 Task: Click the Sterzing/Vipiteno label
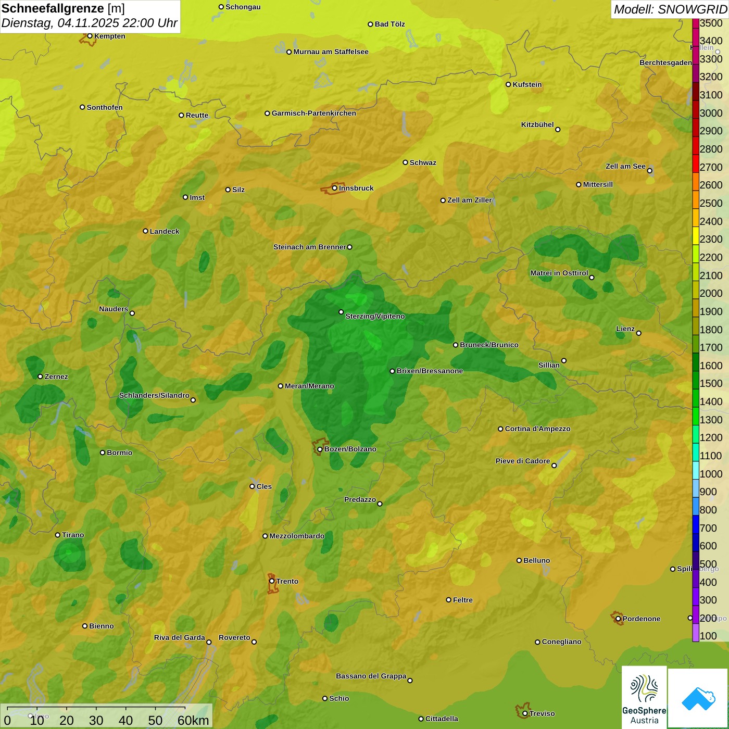point(375,316)
